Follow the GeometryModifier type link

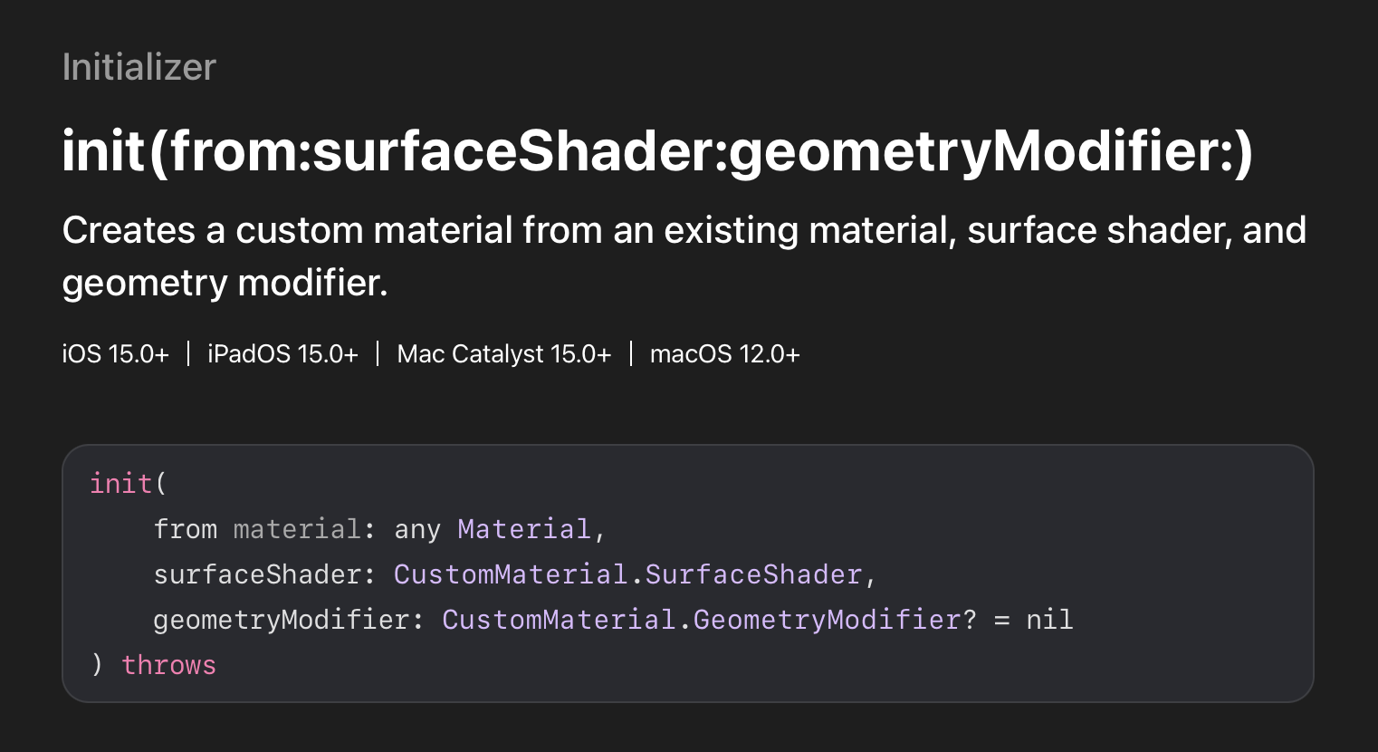tap(826, 619)
